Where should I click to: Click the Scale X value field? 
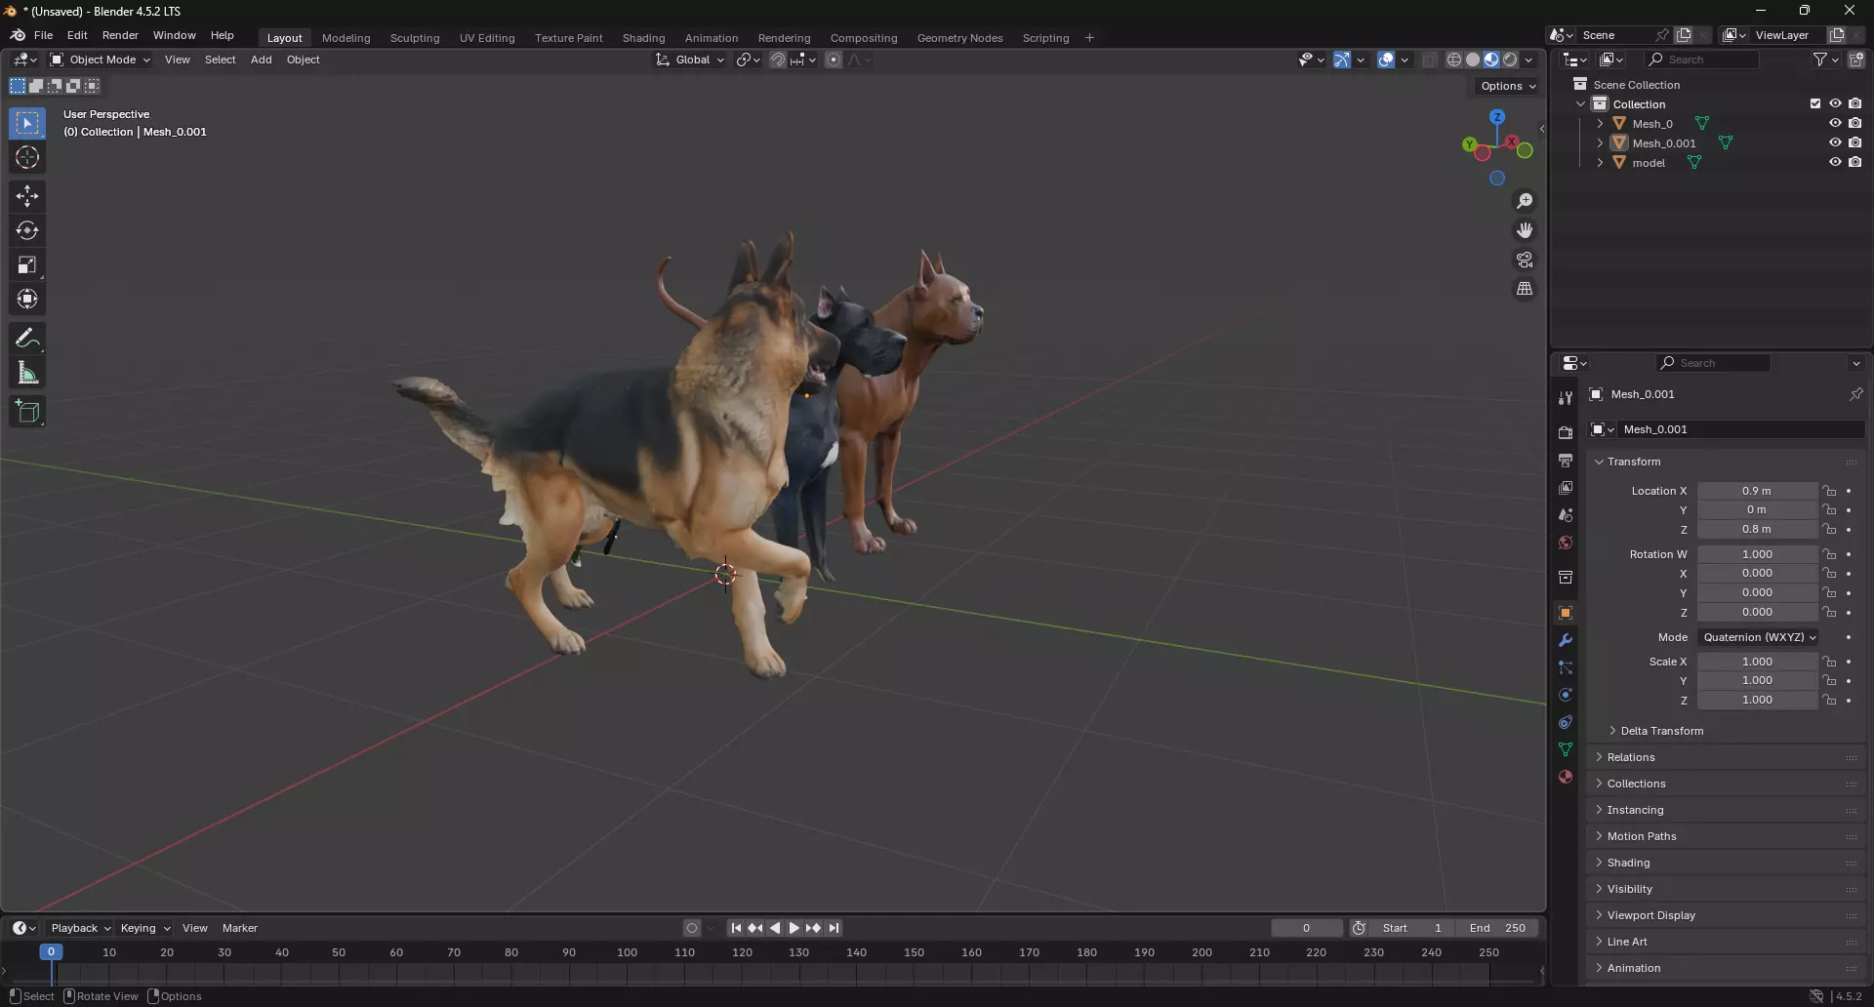coord(1757,662)
